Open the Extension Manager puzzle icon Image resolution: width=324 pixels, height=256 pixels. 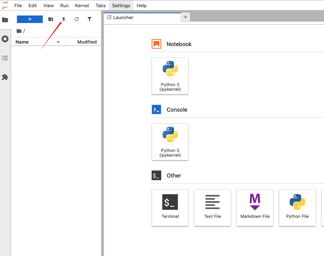pos(5,77)
